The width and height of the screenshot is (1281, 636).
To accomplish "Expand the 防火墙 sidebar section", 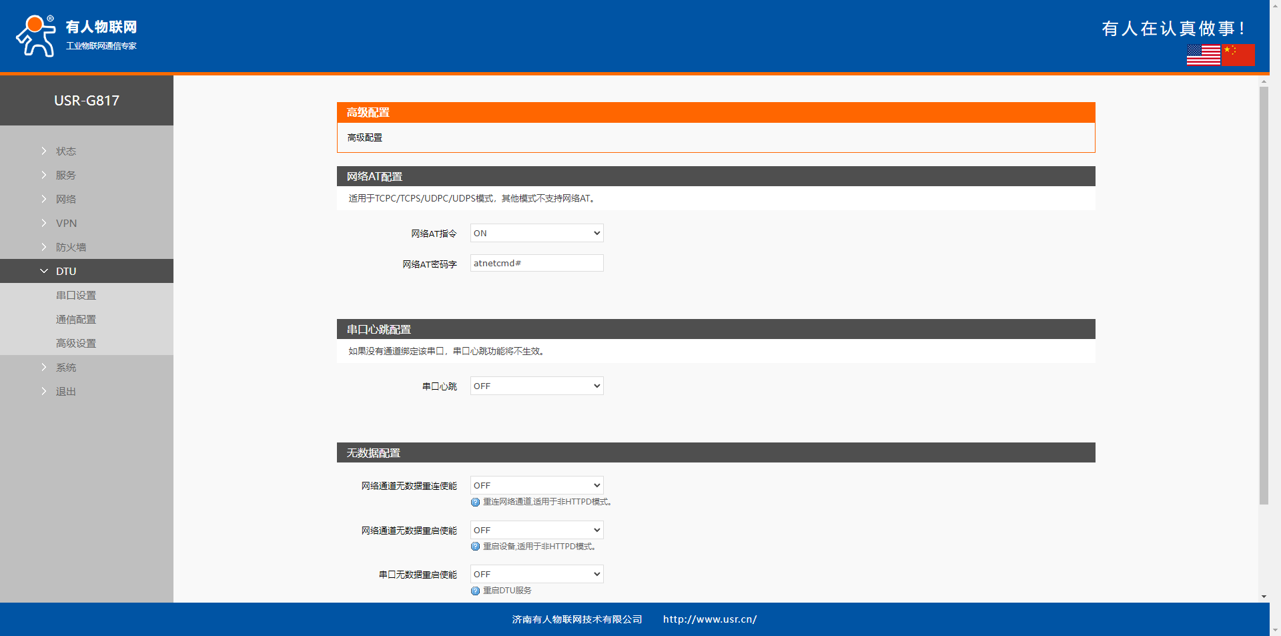I will pos(71,248).
